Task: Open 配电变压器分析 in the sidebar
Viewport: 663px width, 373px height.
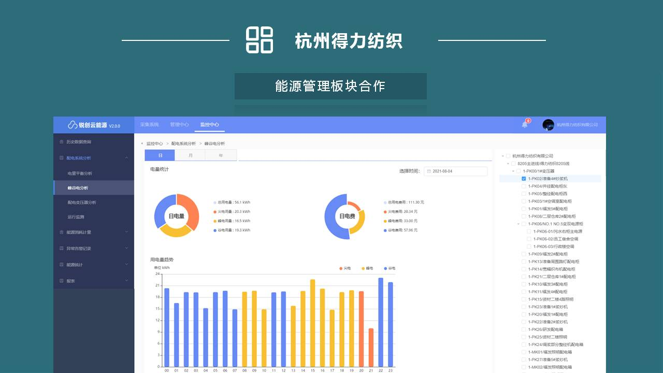Action: click(82, 203)
